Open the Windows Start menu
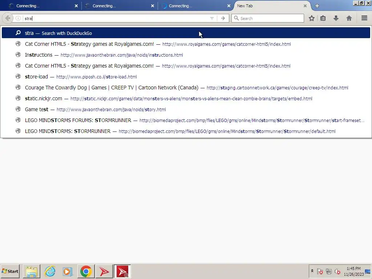The image size is (372, 279). pos(10,271)
